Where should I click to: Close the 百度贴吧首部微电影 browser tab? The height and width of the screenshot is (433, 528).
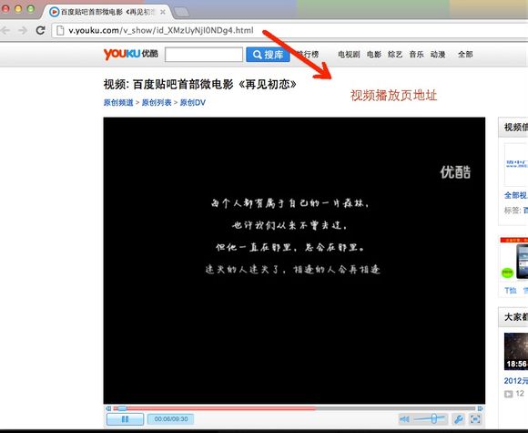click(163, 12)
